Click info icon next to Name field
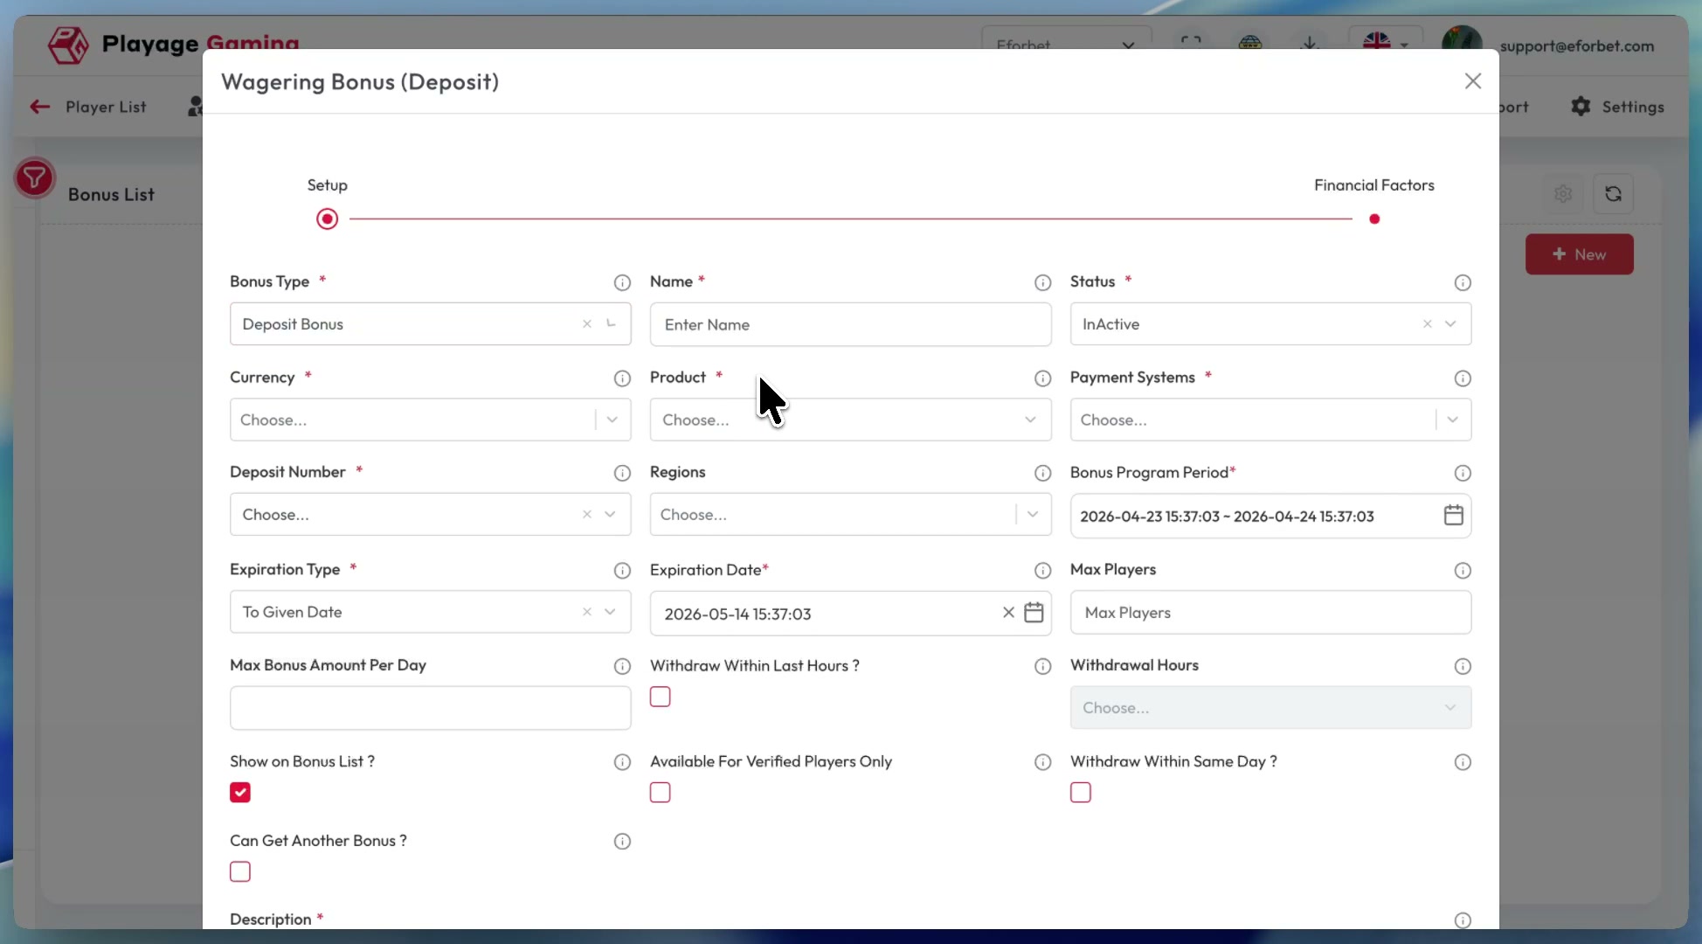 pyautogui.click(x=1042, y=282)
